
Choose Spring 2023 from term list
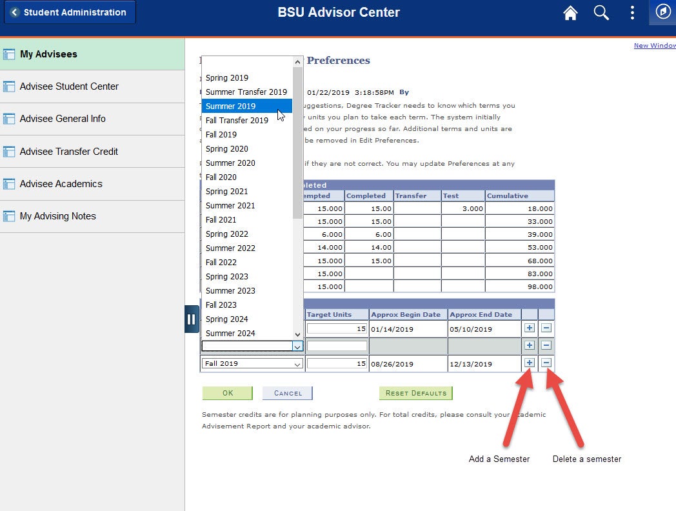click(x=246, y=276)
